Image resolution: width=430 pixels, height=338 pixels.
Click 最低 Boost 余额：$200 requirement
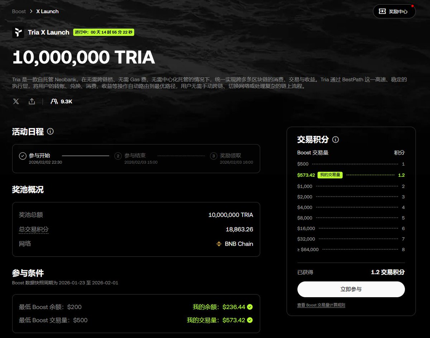(50, 307)
